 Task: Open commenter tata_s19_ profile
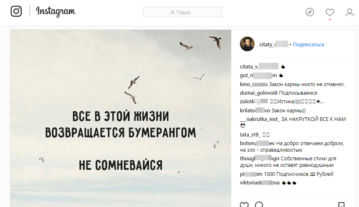point(250,135)
